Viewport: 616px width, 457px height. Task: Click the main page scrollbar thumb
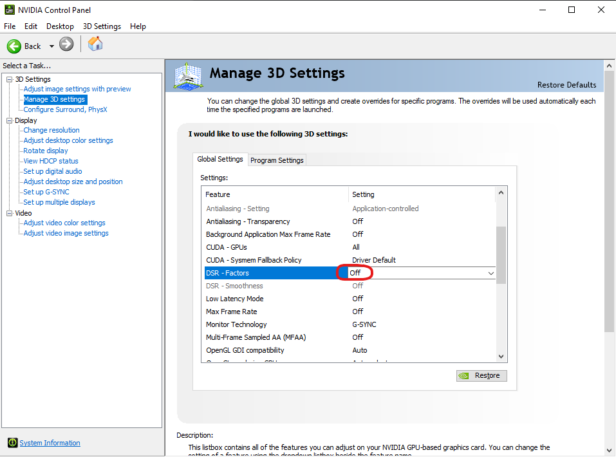point(609,201)
